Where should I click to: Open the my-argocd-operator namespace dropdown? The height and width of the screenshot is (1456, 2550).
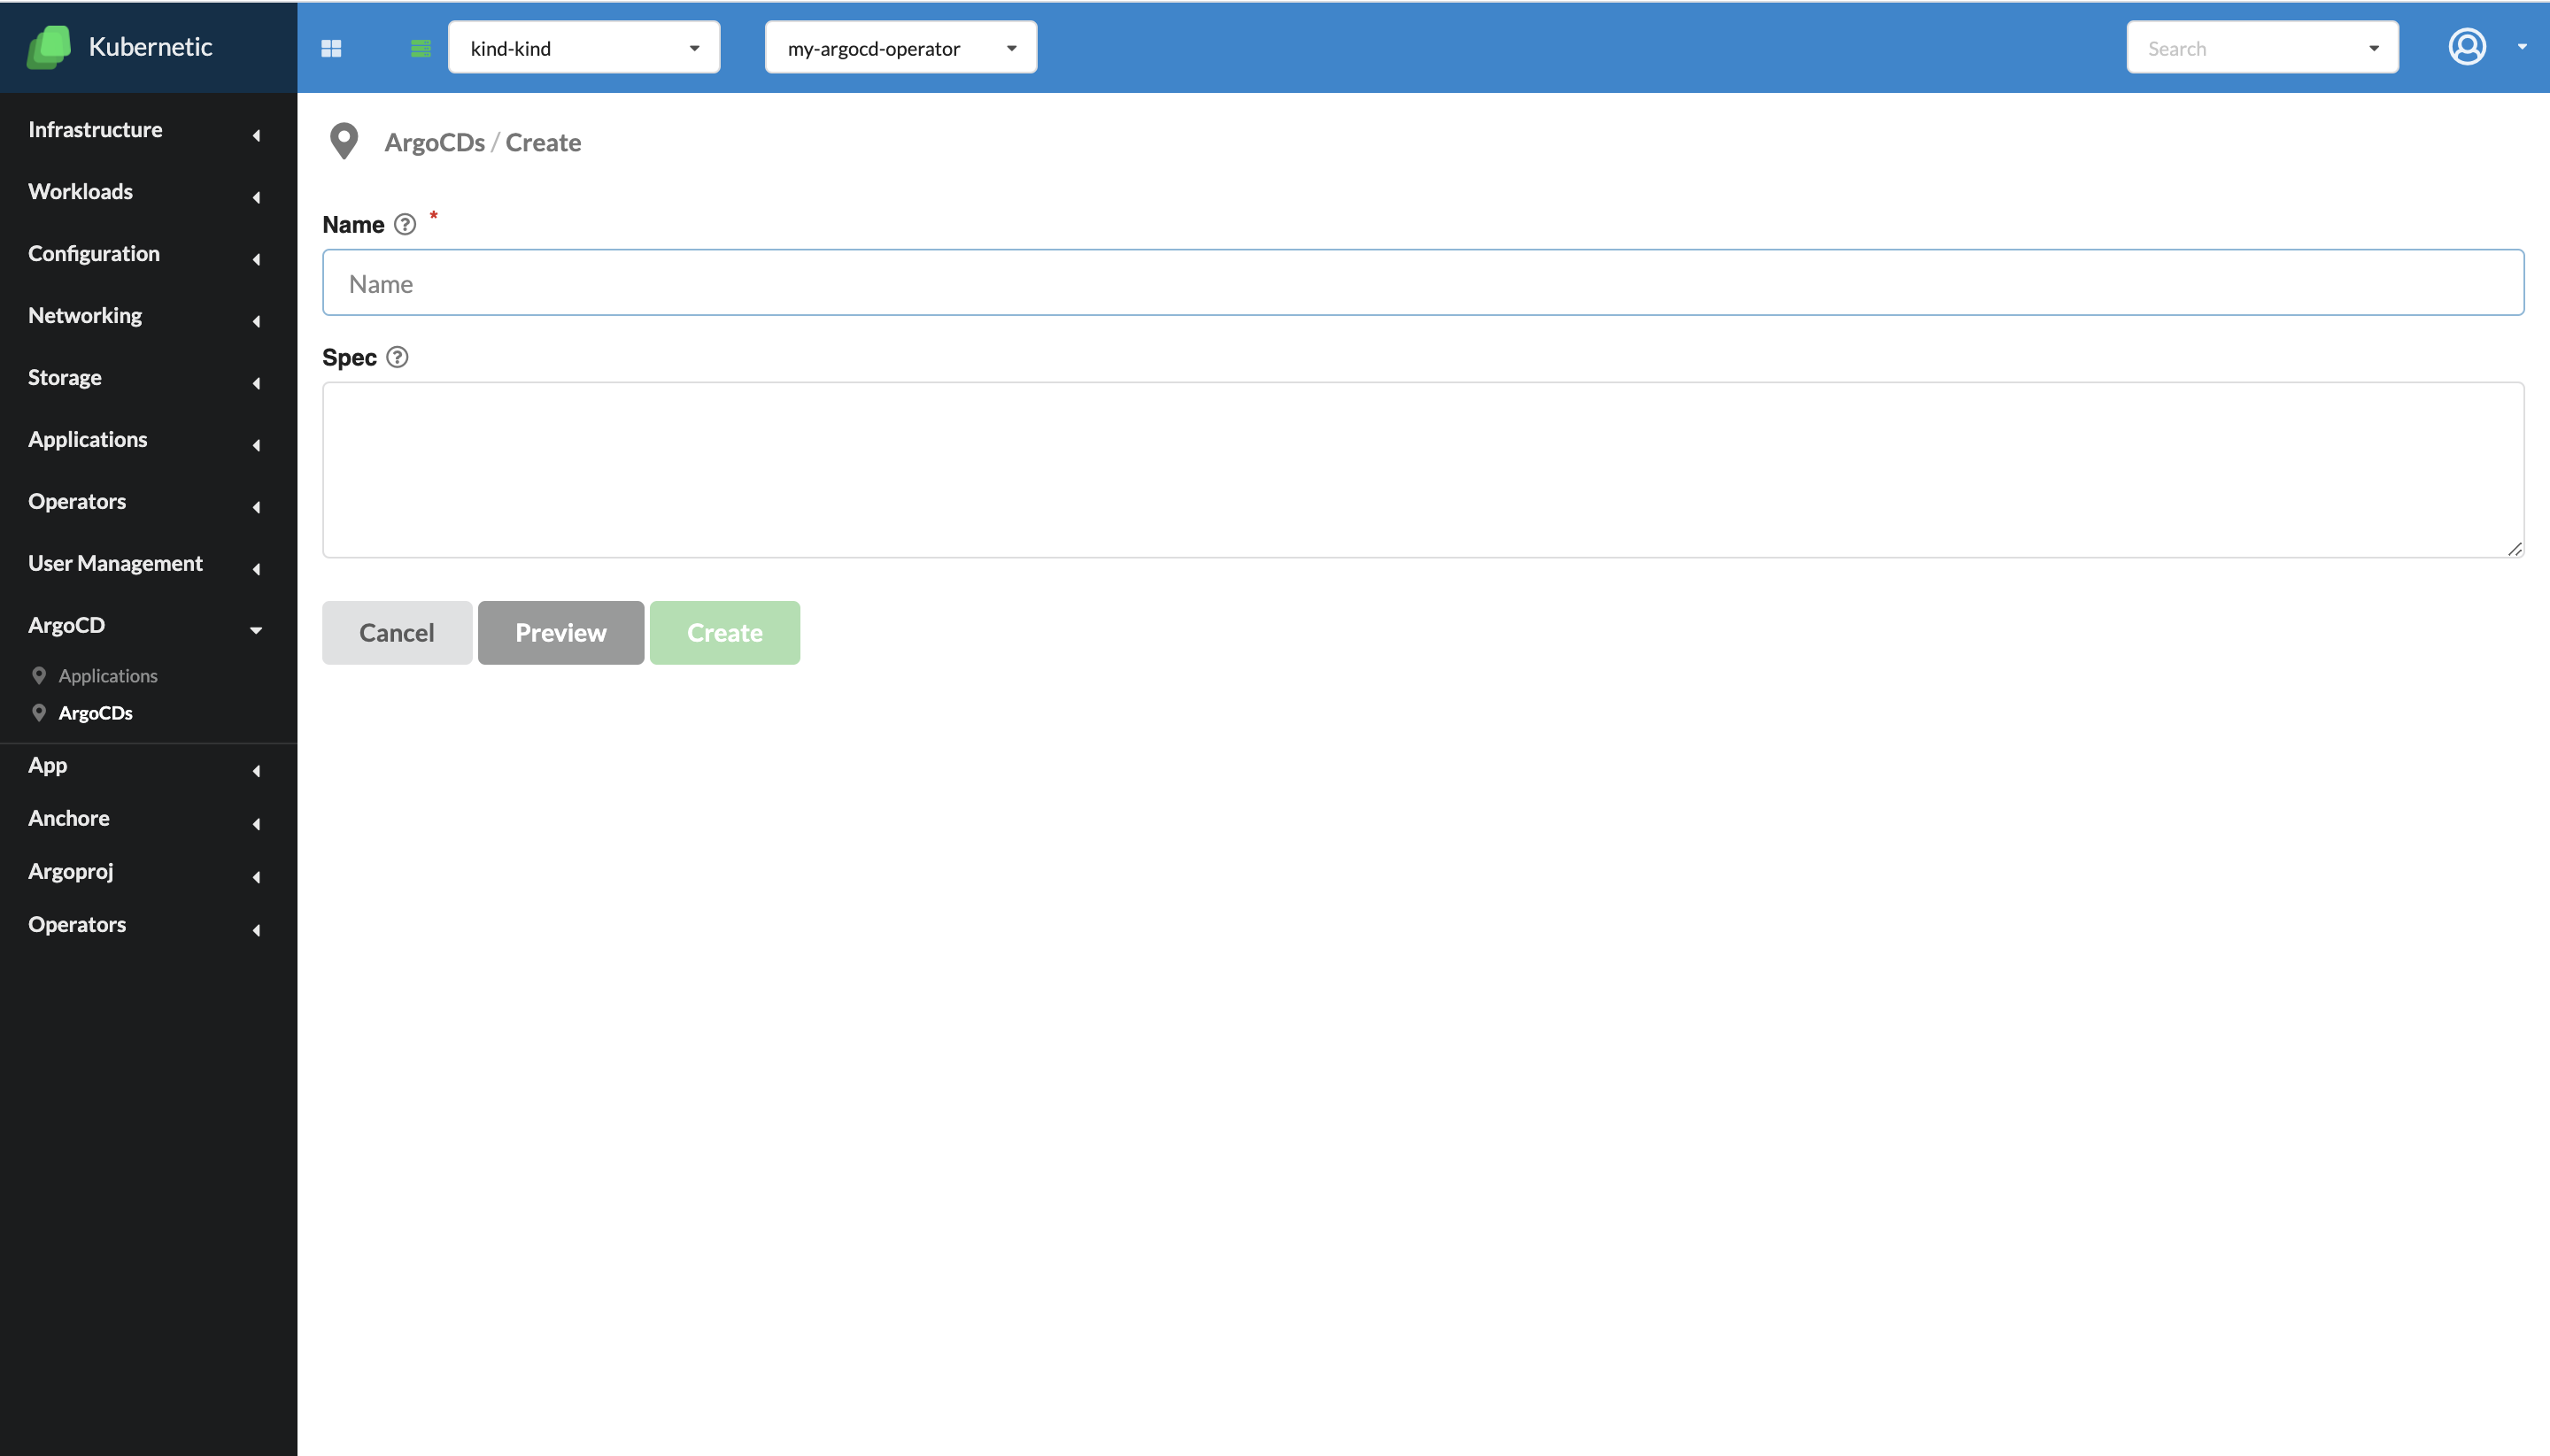pyautogui.click(x=901, y=47)
